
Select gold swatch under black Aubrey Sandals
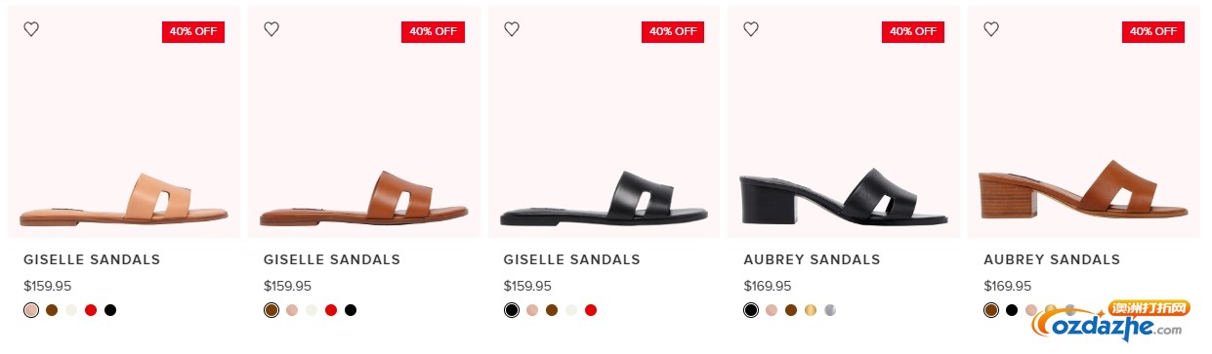[x=811, y=310]
